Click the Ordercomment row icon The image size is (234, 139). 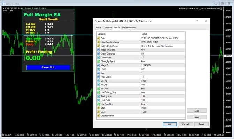point(98,116)
